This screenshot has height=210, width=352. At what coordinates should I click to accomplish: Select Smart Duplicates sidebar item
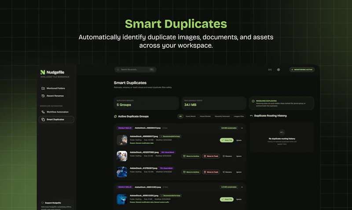tap(56, 119)
